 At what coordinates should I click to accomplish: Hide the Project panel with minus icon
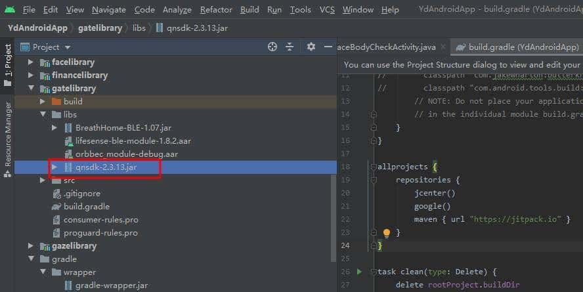[x=328, y=47]
